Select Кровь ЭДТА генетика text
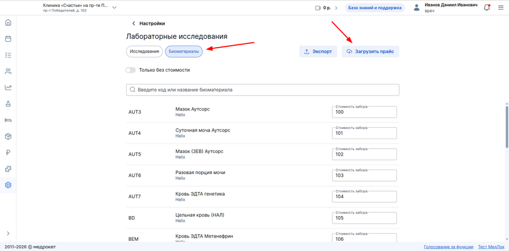The image size is (509, 251). tap(200, 194)
